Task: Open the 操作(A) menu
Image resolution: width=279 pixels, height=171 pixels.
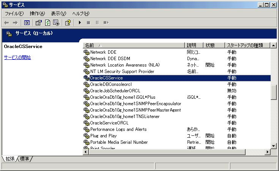Action: pyautogui.click(x=37, y=14)
